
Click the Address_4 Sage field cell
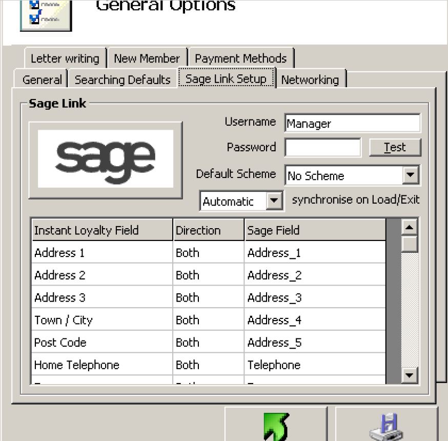pos(315,319)
